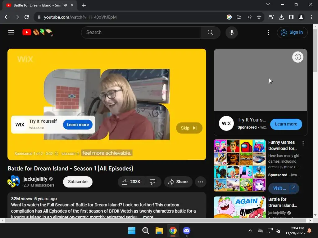Open the notifications bell in the system tray
Viewport: 318px width, 238px height.
310,231
